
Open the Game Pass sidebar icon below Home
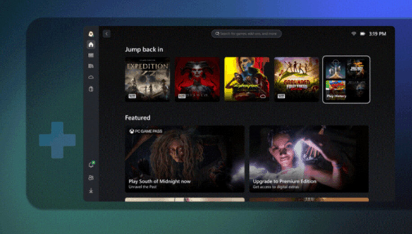[x=91, y=55]
